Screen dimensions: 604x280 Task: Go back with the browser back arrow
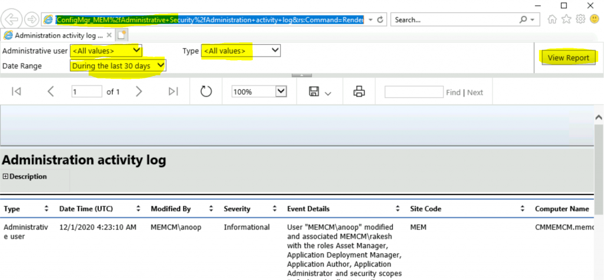coord(12,19)
